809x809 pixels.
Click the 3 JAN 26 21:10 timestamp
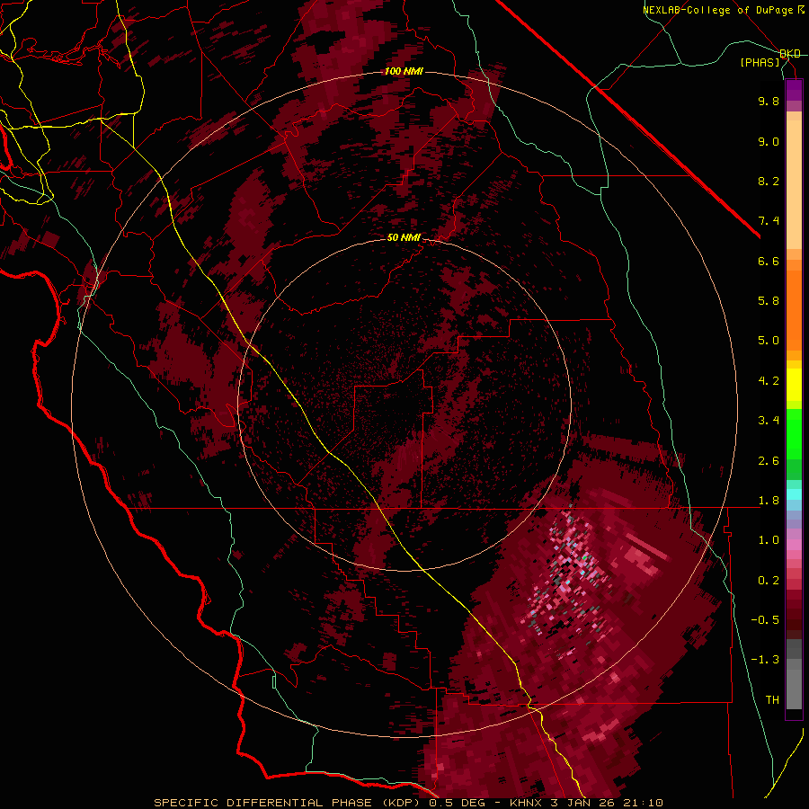coord(606,803)
